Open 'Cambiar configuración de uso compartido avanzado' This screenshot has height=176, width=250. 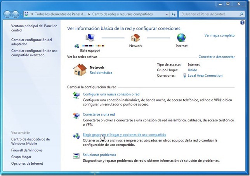34,53
